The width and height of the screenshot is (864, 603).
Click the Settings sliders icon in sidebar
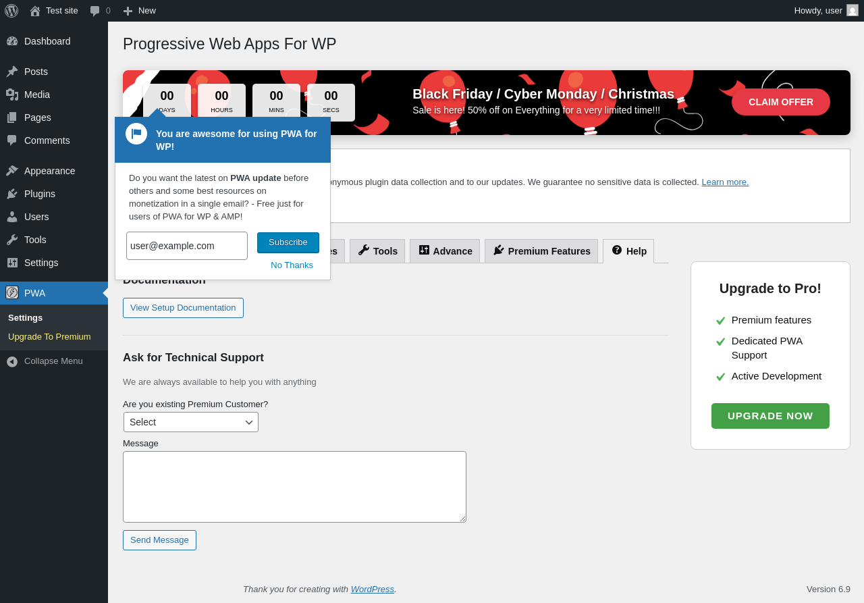[x=12, y=263]
